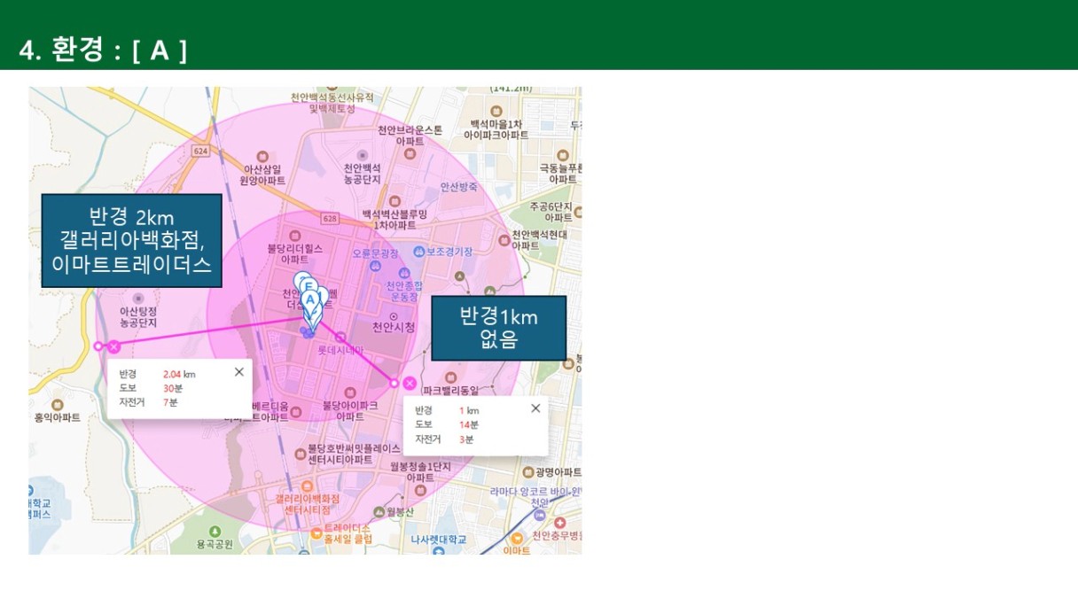Click the 천안충무병원 hospital icon
1078x606 pixels.
[x=560, y=524]
